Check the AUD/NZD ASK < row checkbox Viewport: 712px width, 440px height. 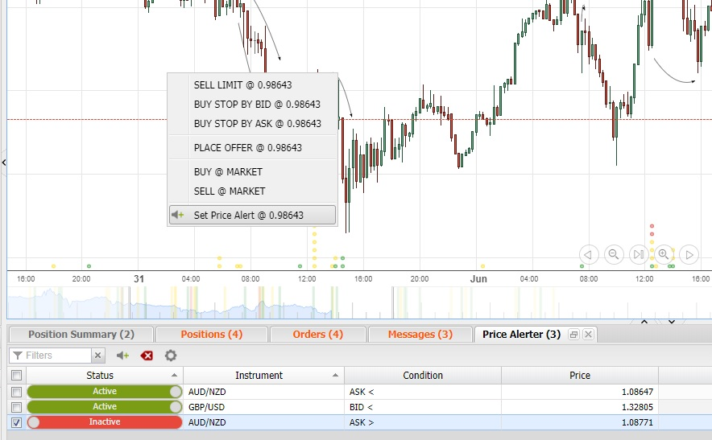pos(16,392)
